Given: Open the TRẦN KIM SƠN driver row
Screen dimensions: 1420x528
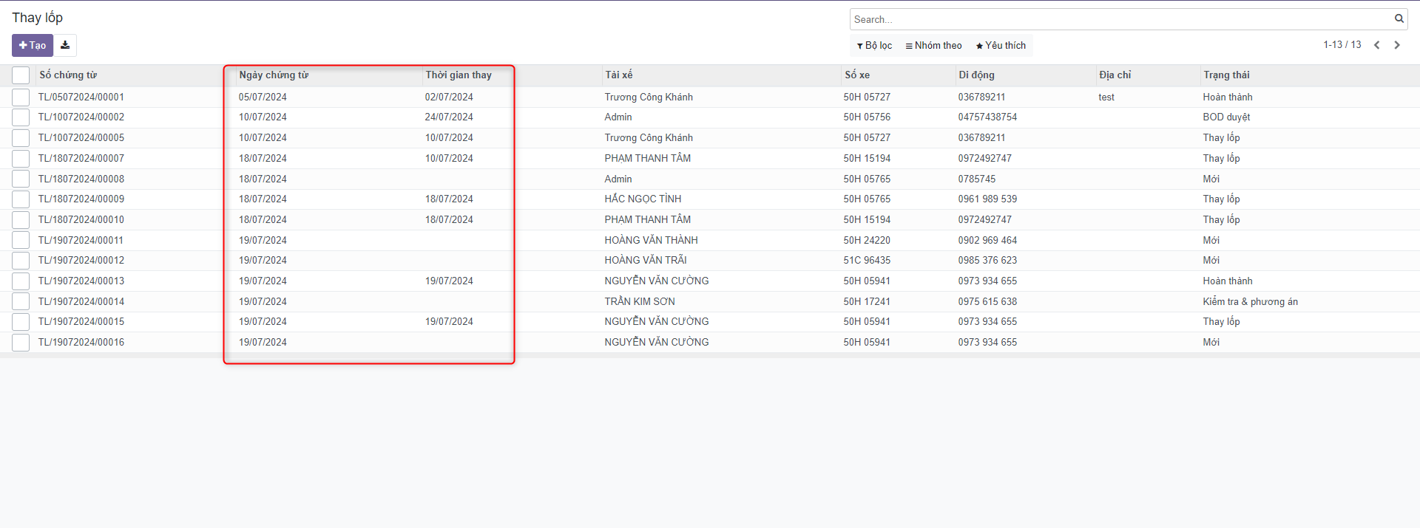Looking at the screenshot, I should [x=639, y=301].
